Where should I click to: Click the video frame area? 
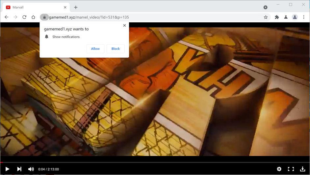click(x=155, y=91)
